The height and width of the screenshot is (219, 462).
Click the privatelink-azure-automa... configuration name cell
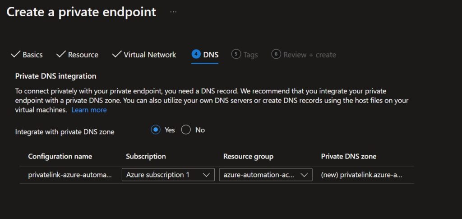70,175
